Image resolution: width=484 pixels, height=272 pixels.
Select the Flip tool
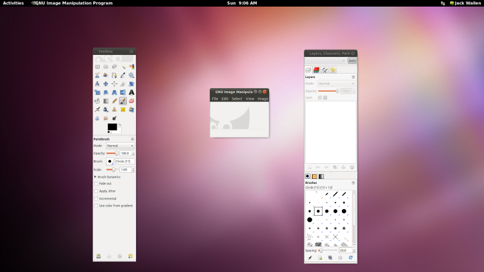tap(123, 92)
